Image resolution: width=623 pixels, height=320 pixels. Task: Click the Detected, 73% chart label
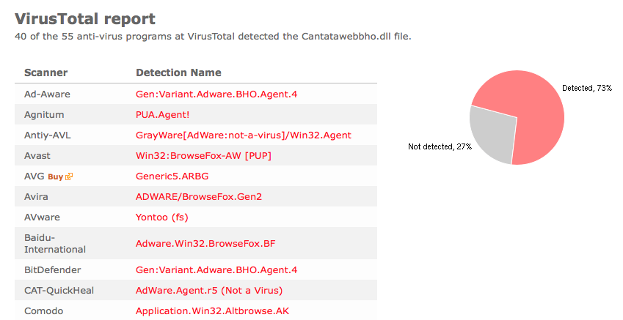[587, 88]
